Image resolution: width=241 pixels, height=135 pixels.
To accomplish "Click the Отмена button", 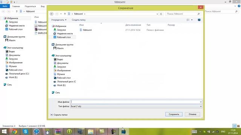I will click(192, 114).
